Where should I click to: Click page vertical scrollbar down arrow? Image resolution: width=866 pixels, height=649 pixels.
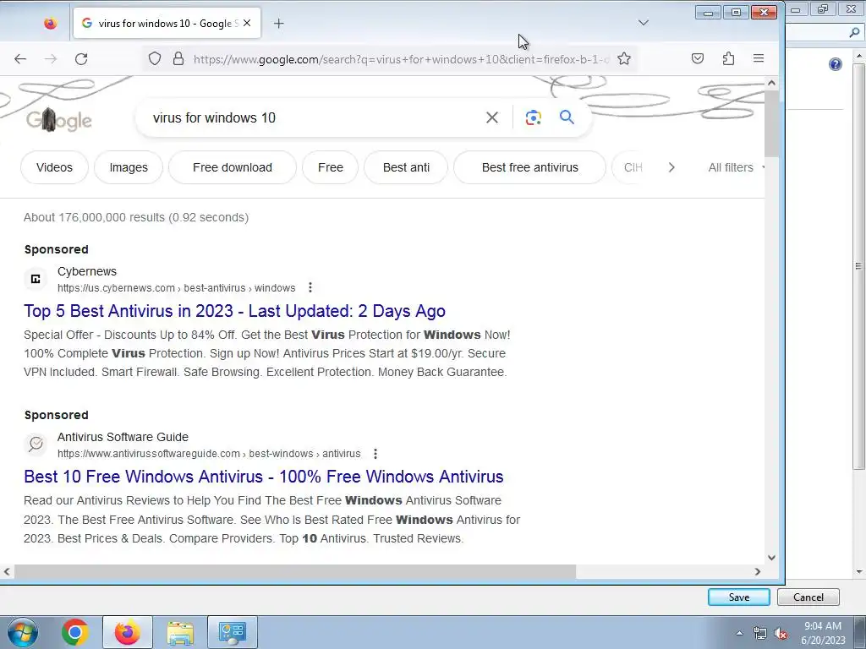pyautogui.click(x=771, y=558)
